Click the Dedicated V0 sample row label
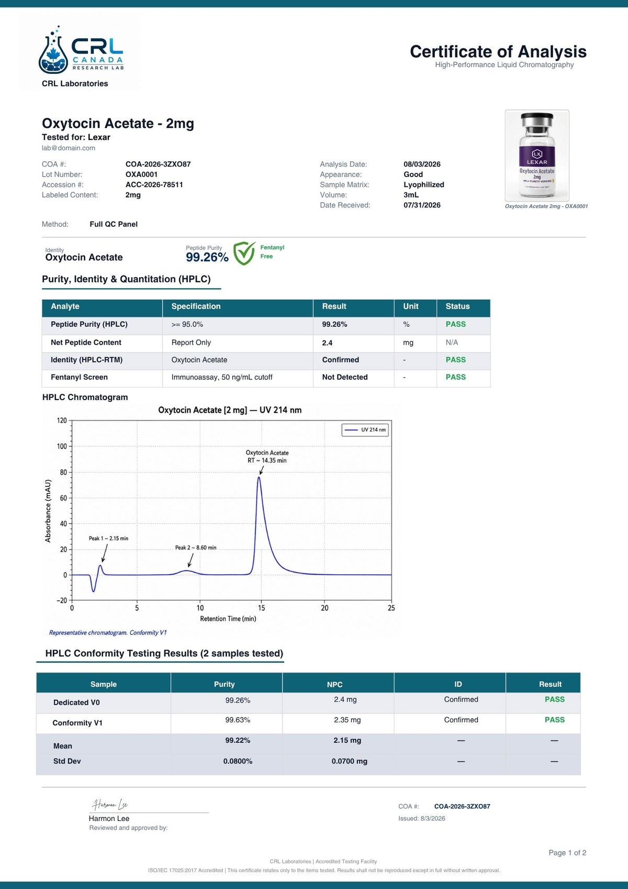The image size is (628, 889). (x=76, y=703)
